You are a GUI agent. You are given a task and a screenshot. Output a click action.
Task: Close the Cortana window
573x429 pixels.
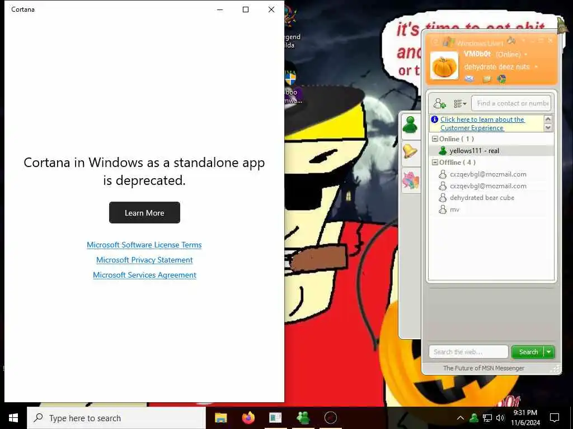pos(271,9)
